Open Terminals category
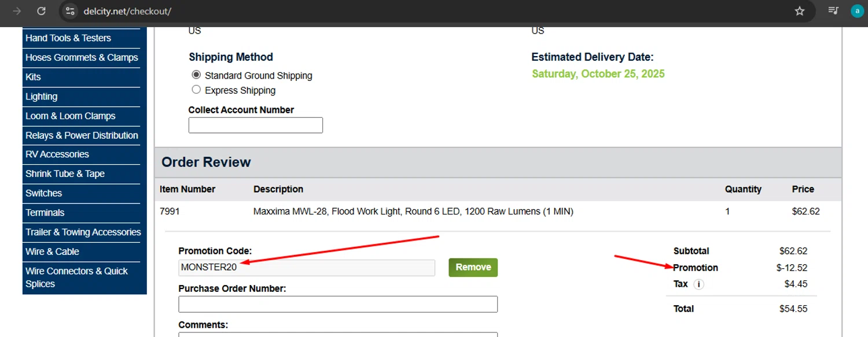Image resolution: width=868 pixels, height=337 pixels. (45, 213)
